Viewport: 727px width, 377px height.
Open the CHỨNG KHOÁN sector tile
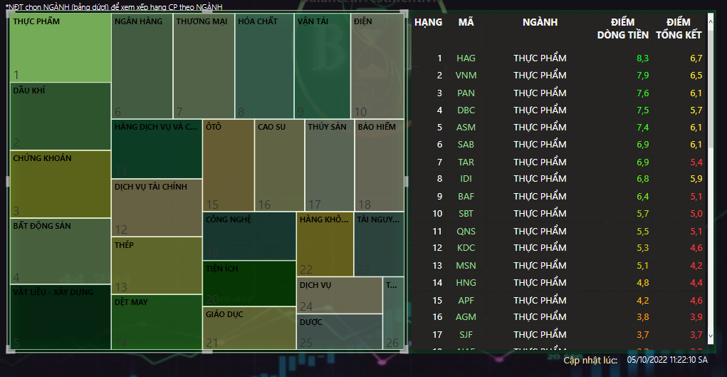(x=61, y=184)
